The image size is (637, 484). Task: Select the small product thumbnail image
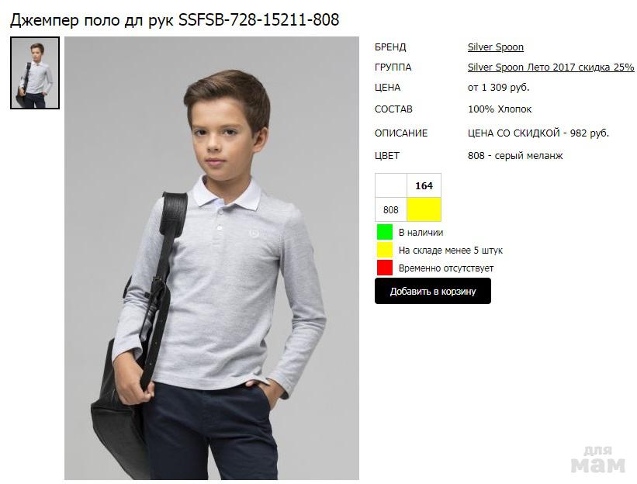[x=35, y=73]
